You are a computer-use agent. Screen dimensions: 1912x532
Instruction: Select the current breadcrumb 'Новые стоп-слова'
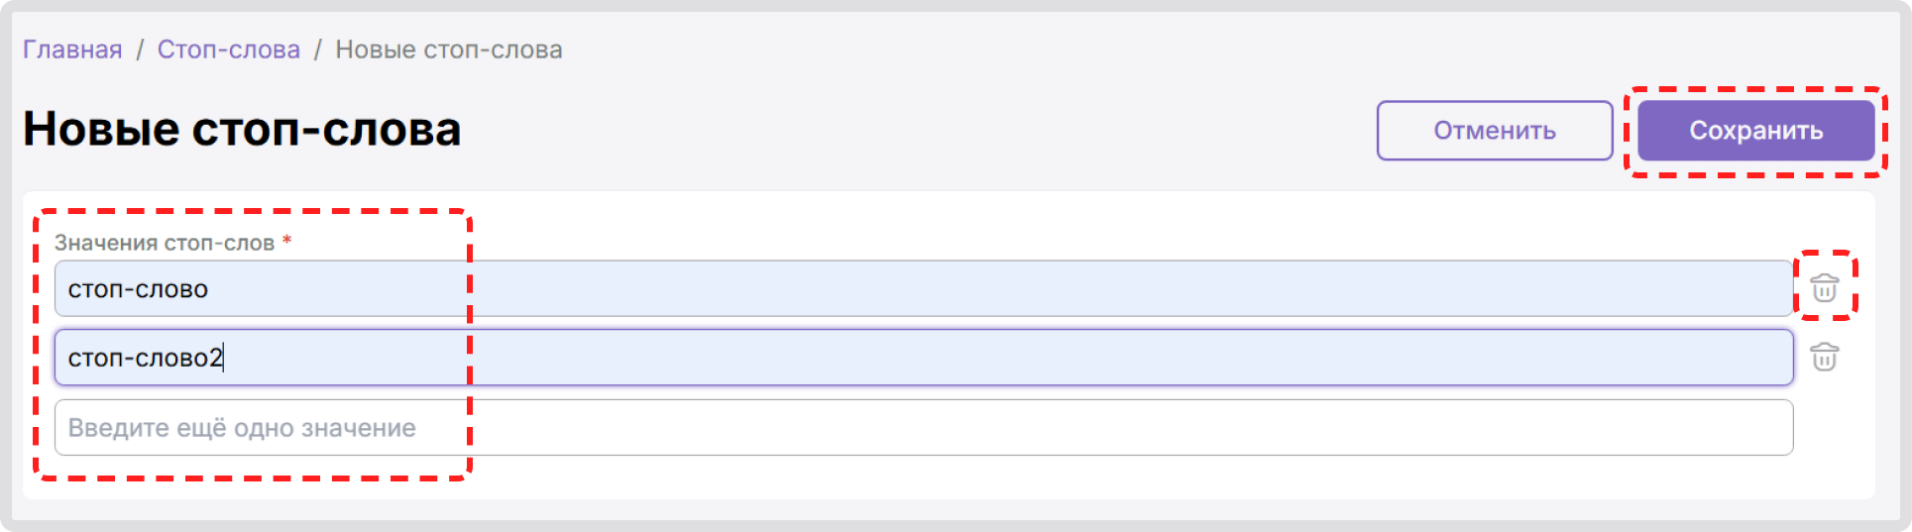tap(449, 50)
